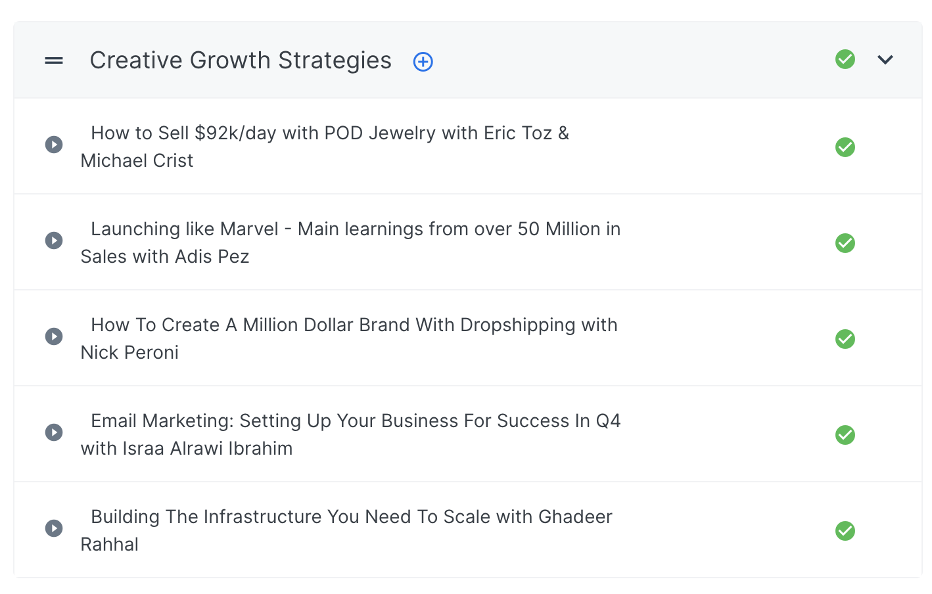Open Email Marketing: Setting Up Your Business lesson
932x594 pixels.
tap(355, 421)
